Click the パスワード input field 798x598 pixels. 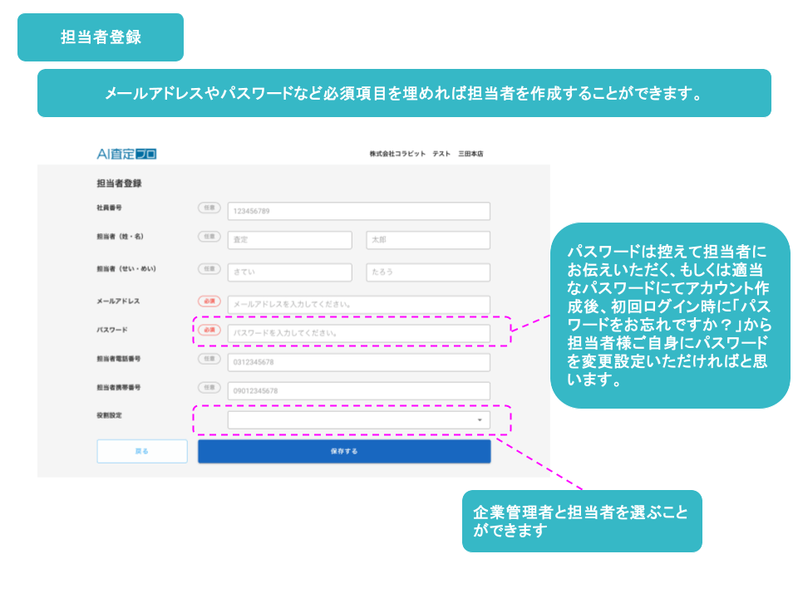pos(359,333)
